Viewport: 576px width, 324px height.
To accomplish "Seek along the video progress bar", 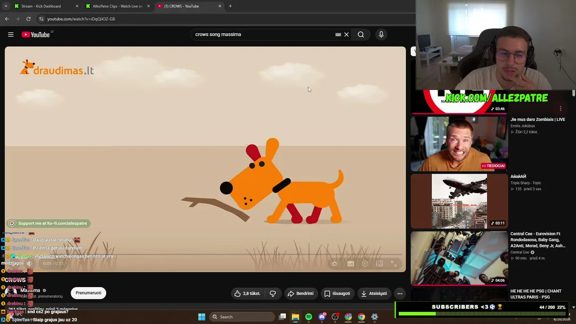I will [205, 255].
